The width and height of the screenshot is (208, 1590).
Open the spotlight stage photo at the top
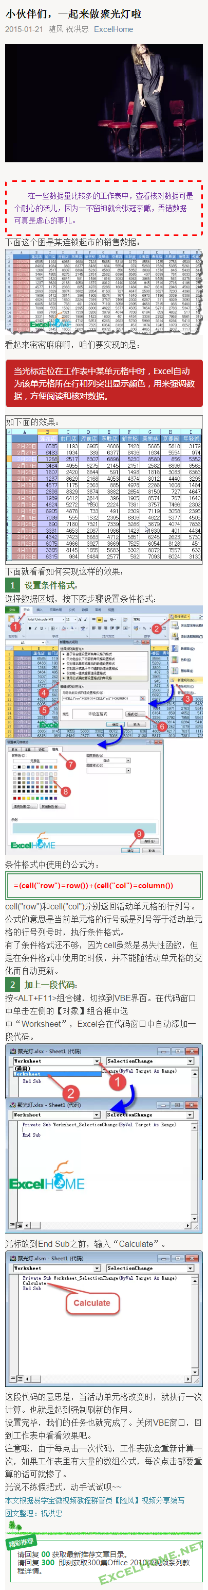104,103
